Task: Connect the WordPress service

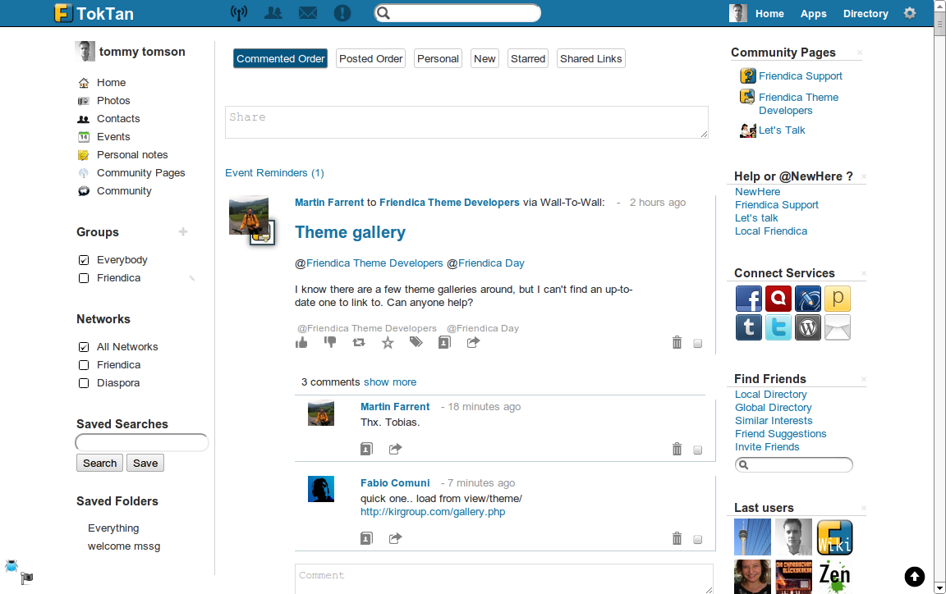Action: coord(808,327)
